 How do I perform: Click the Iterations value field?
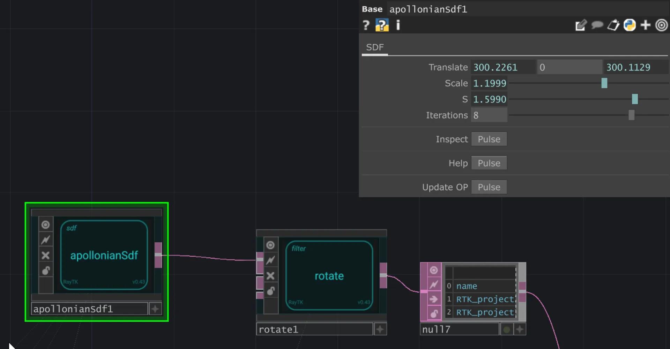click(489, 115)
